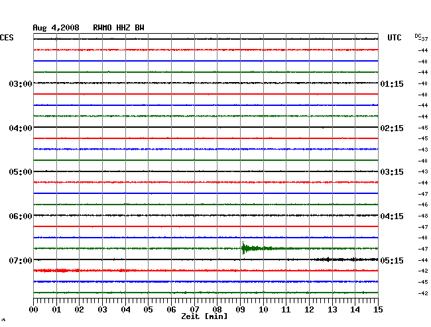Click the station label "RWMO HHZ BW"
The image size is (431, 327).
point(119,28)
